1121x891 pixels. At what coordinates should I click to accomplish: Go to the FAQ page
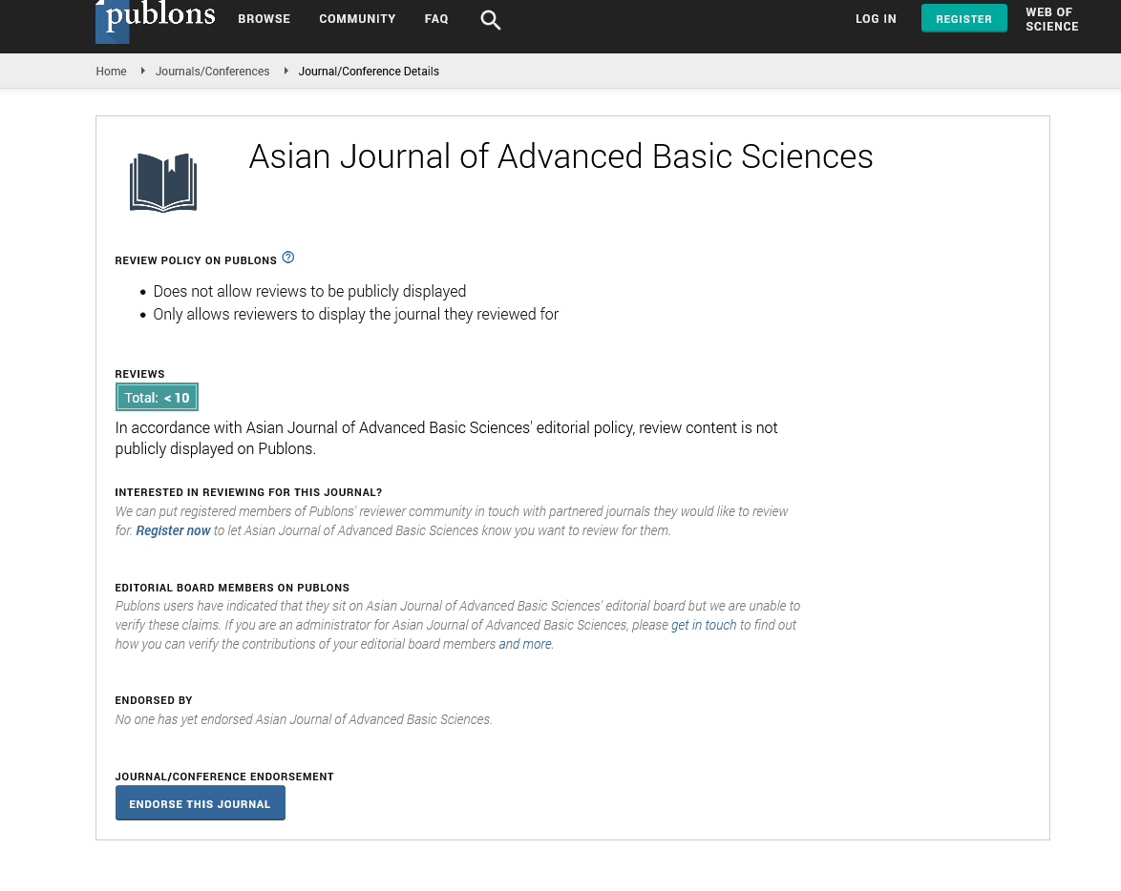[436, 19]
